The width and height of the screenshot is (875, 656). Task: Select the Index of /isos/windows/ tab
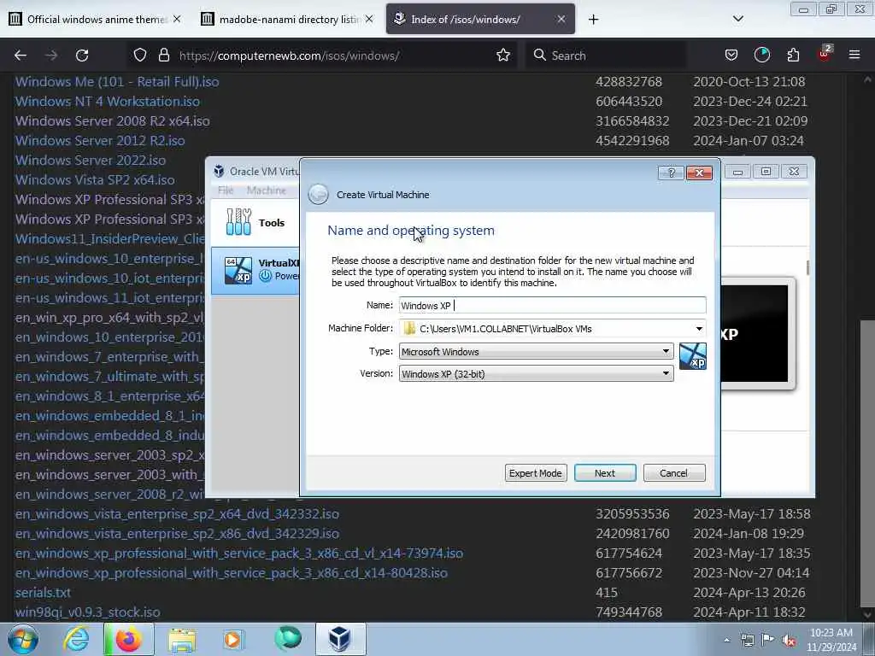tap(480, 19)
